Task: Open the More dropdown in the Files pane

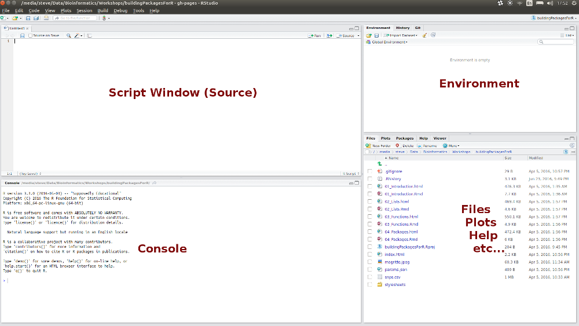Action: click(x=450, y=146)
